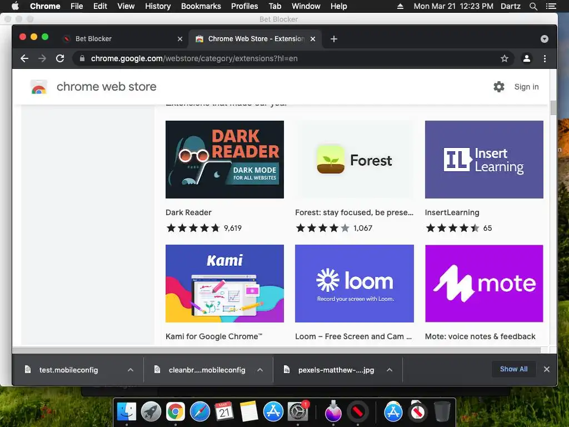Open Spotlight search in menu bar
569x427 pixels.
(533, 6)
